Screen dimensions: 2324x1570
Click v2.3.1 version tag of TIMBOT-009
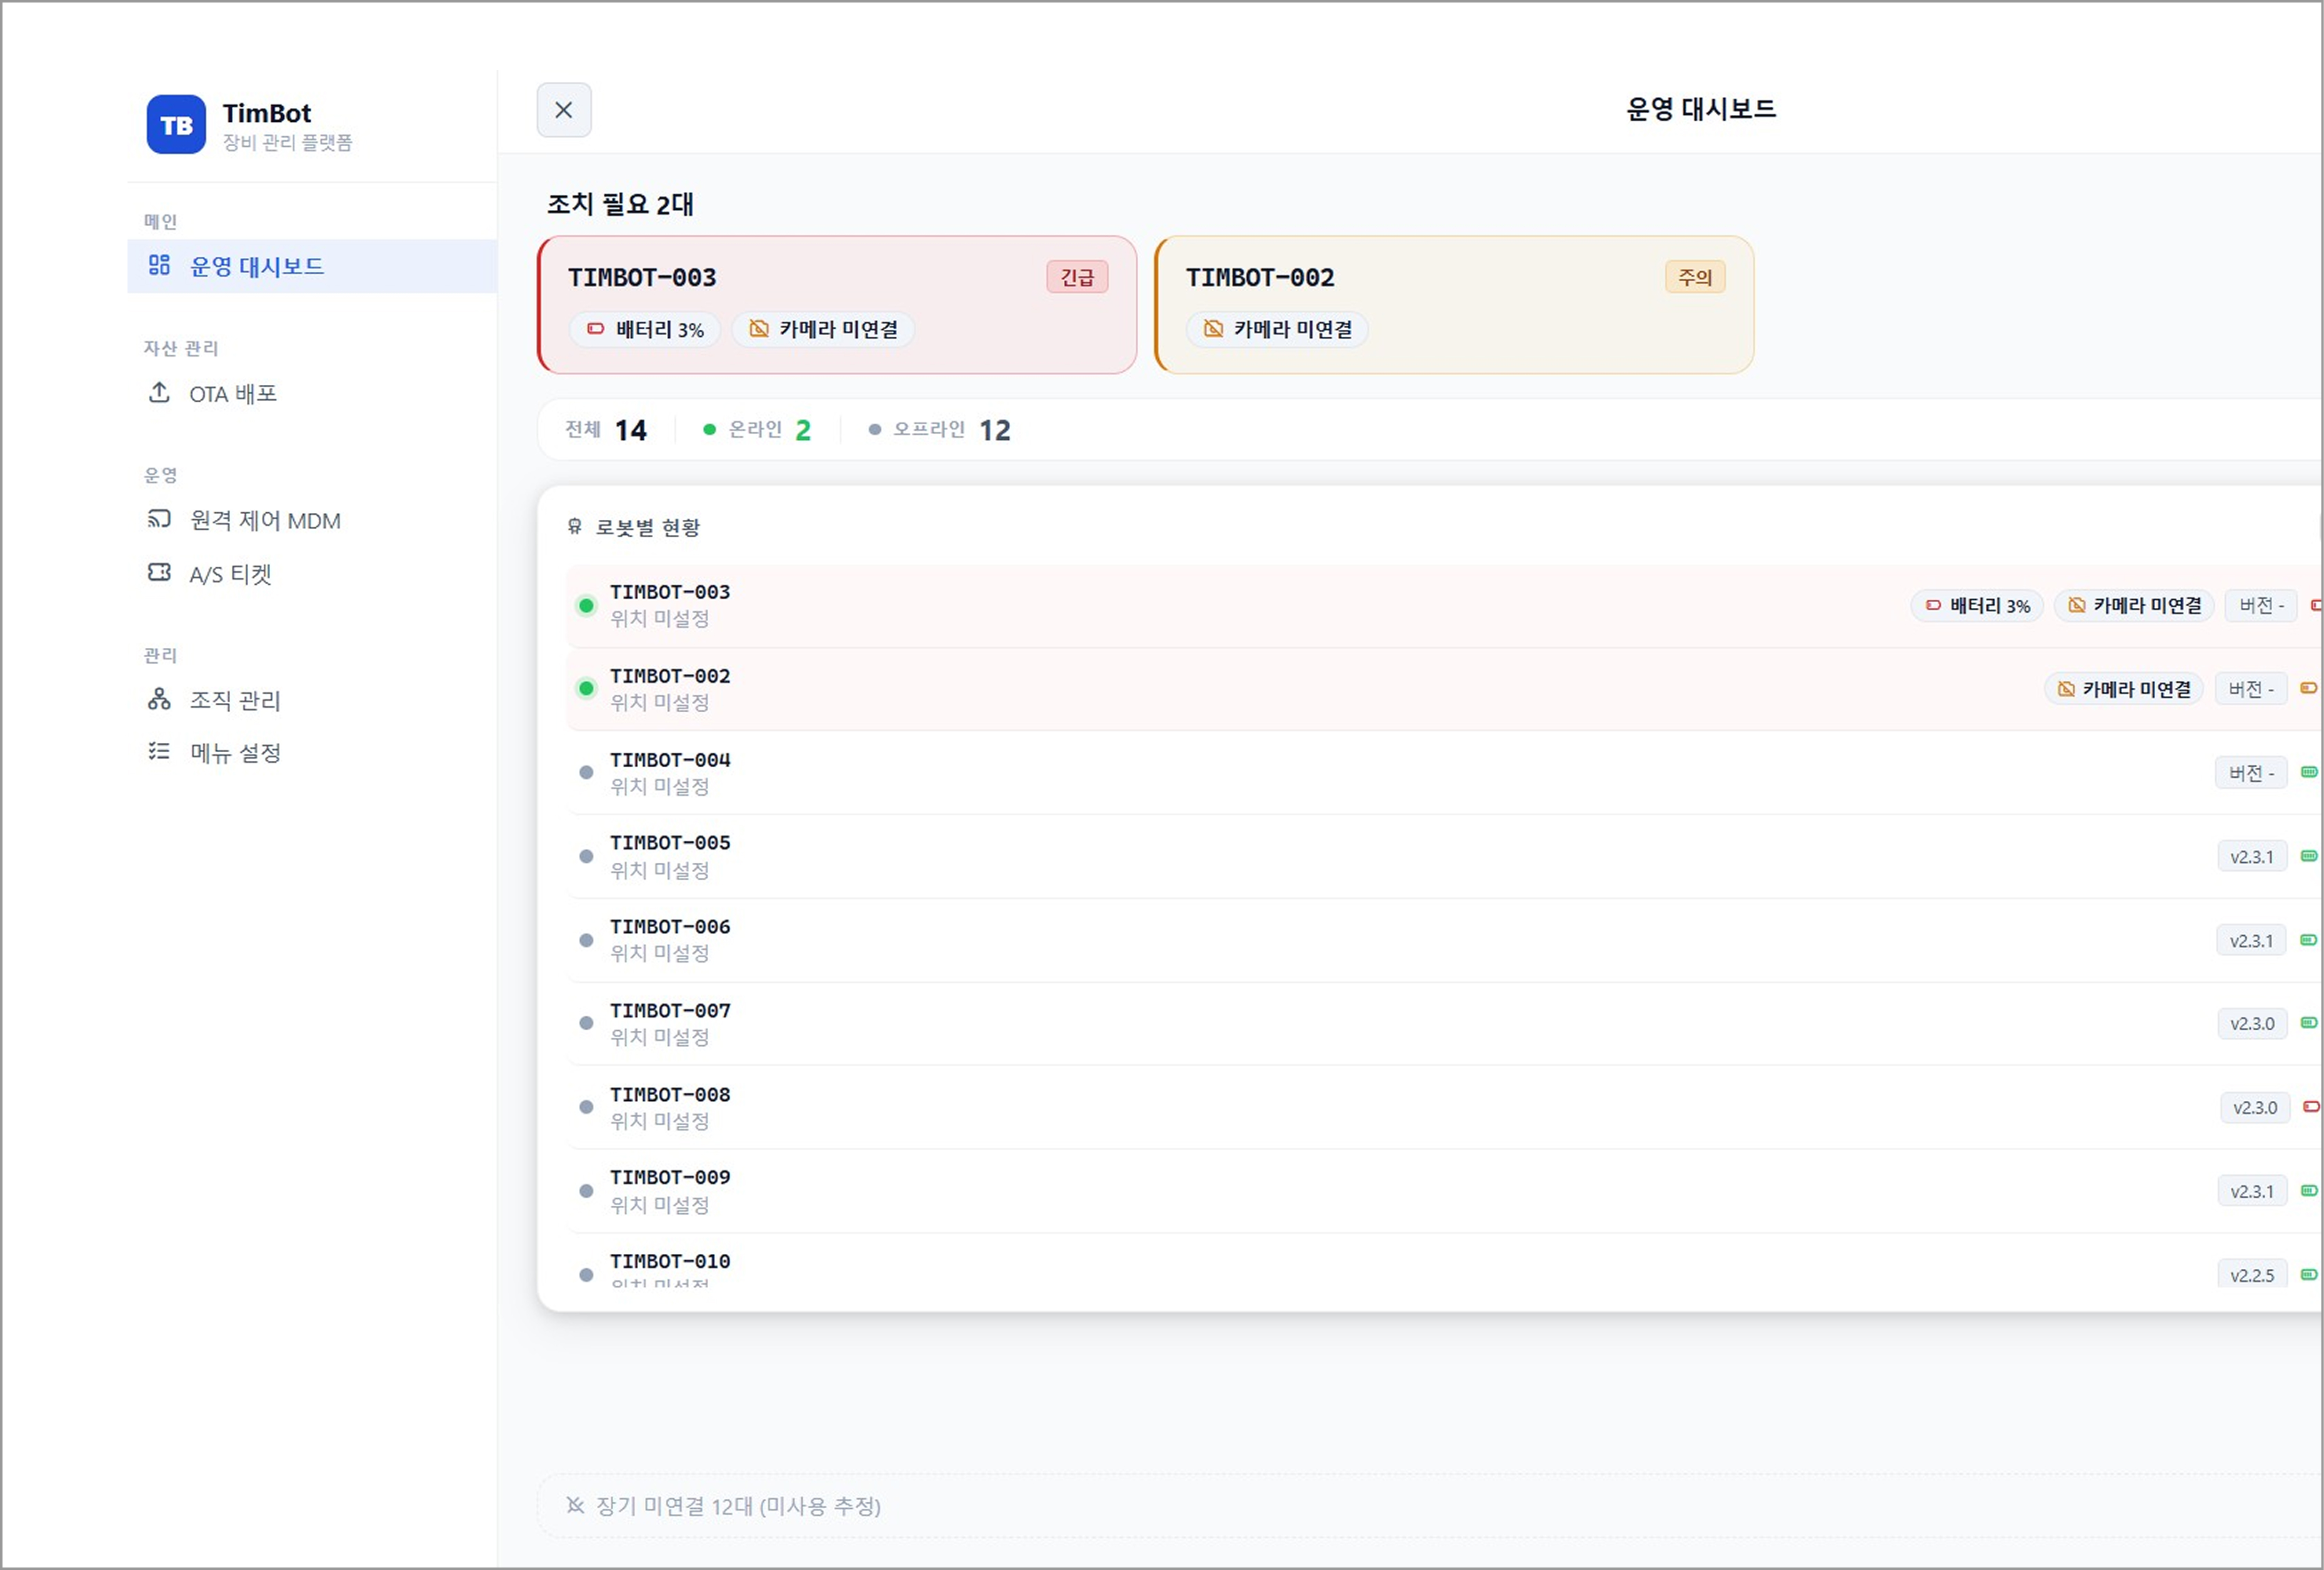coord(2252,1192)
